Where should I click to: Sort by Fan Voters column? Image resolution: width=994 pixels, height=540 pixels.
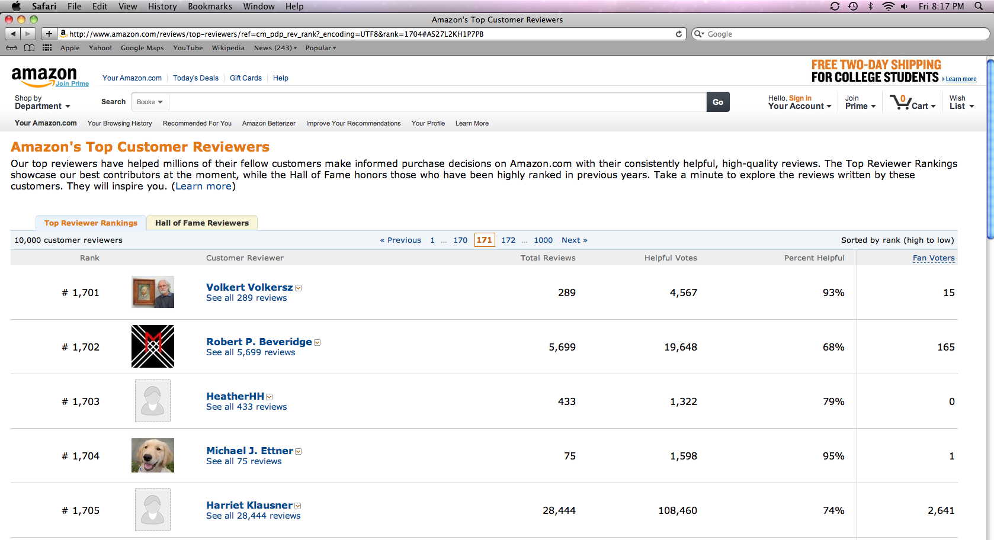click(x=934, y=258)
